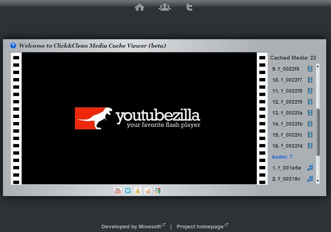Viewport: 331px width, 232px height.
Task: Select cached video 10. f_0022f7
Action: click(x=287, y=80)
